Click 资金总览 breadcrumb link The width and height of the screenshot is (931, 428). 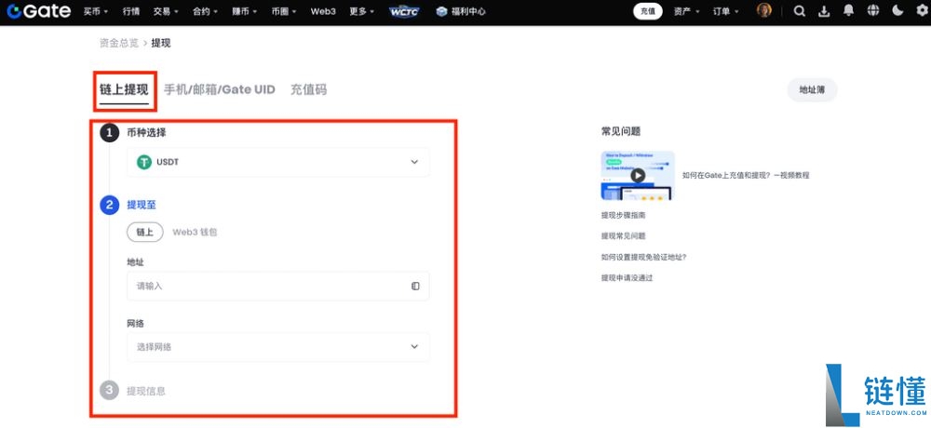click(119, 43)
